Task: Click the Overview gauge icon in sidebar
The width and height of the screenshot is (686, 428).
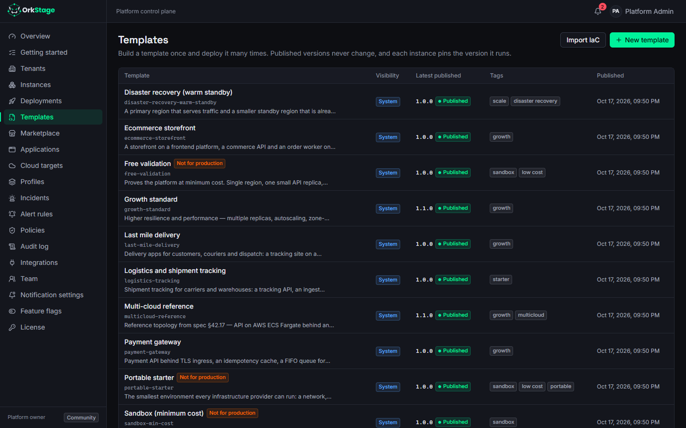Action: pos(12,36)
